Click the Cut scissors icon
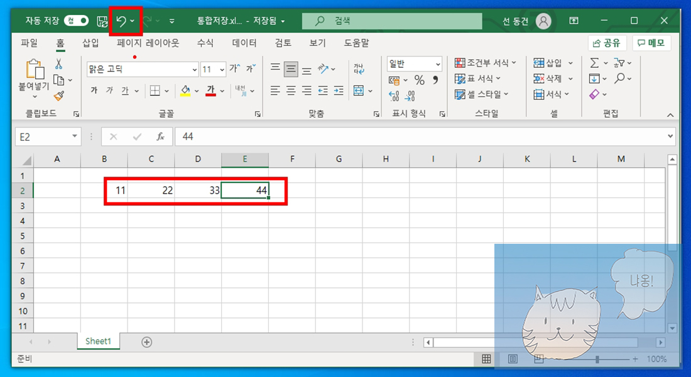Screen dimensions: 691x377 tap(58, 64)
